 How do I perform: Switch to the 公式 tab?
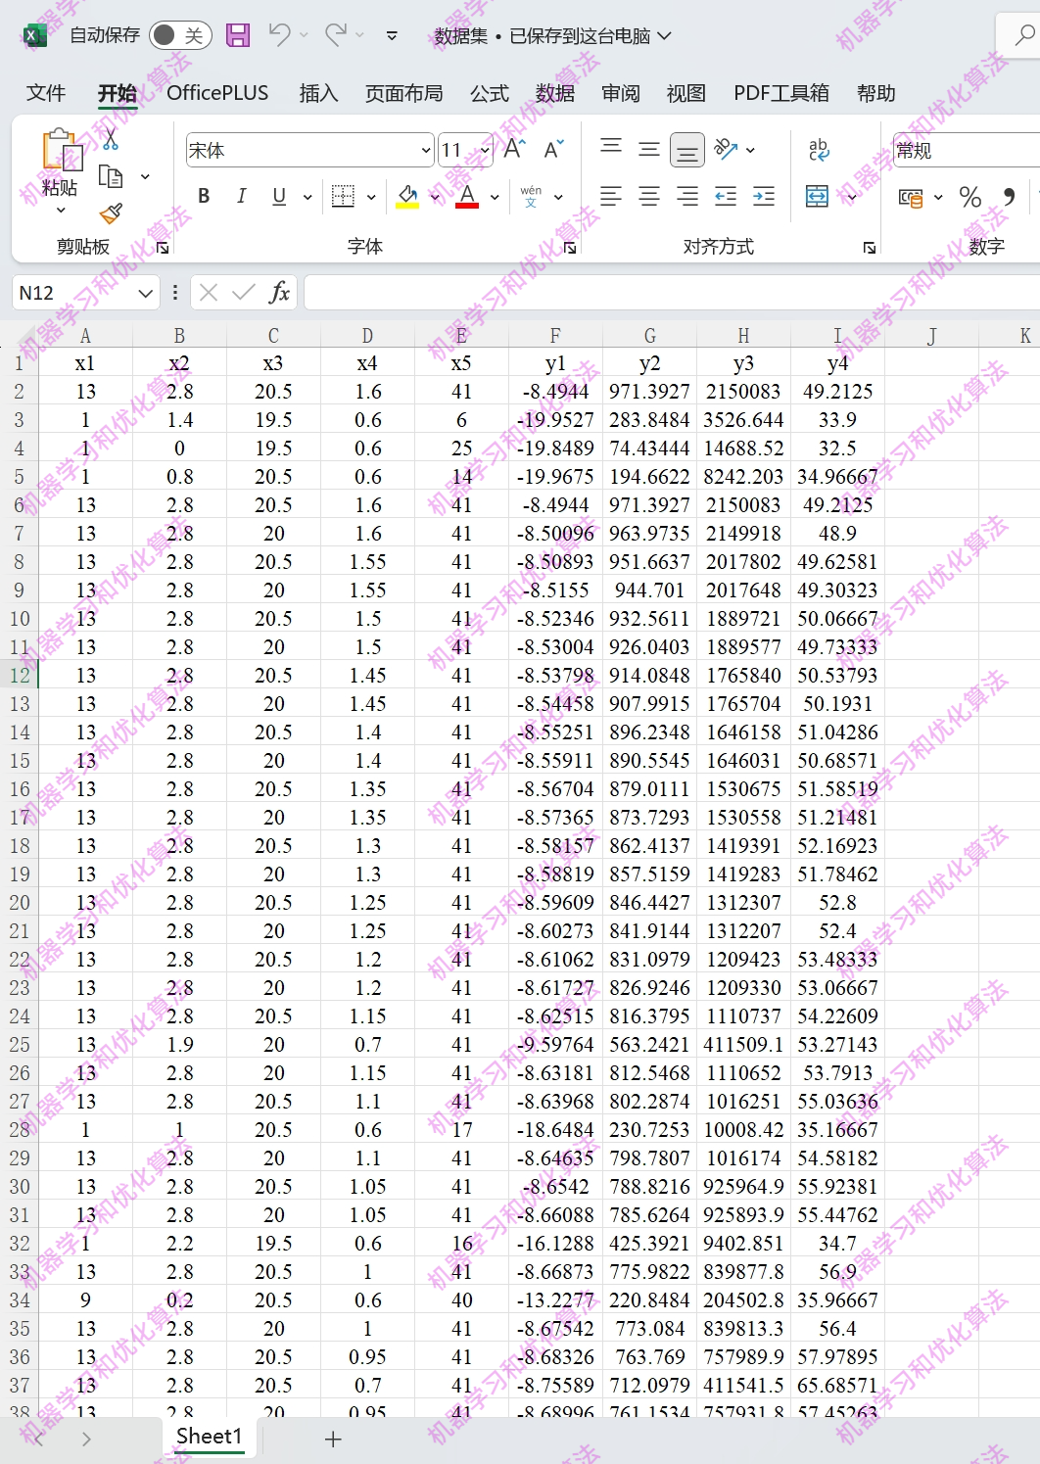tap(490, 93)
